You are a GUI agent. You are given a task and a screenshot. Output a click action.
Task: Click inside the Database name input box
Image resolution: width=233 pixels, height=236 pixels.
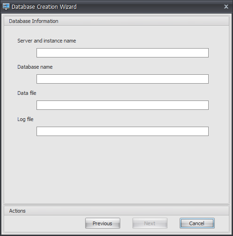point(123,79)
